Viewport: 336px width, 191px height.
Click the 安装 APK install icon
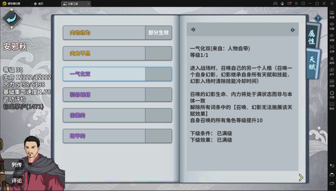tap(332, 83)
